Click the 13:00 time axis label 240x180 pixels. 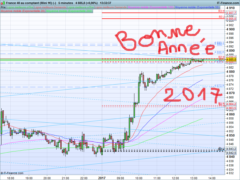pyautogui.click(x=194, y=178)
